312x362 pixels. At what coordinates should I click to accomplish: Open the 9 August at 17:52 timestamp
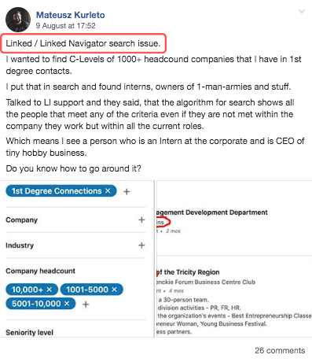click(x=65, y=26)
